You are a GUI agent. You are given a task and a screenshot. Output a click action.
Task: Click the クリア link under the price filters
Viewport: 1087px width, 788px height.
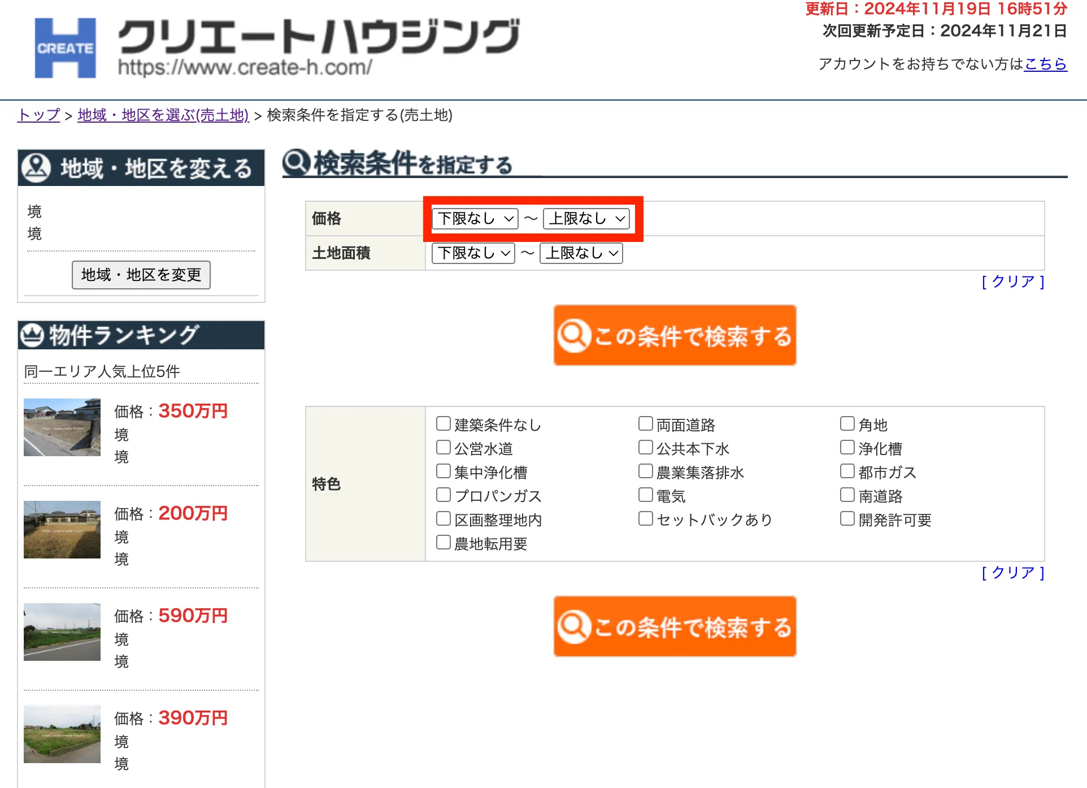[x=1012, y=282]
